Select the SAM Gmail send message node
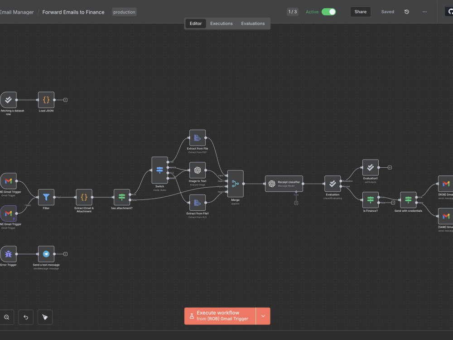Image resolution: width=453 pixels, height=340 pixels. pos(445,216)
